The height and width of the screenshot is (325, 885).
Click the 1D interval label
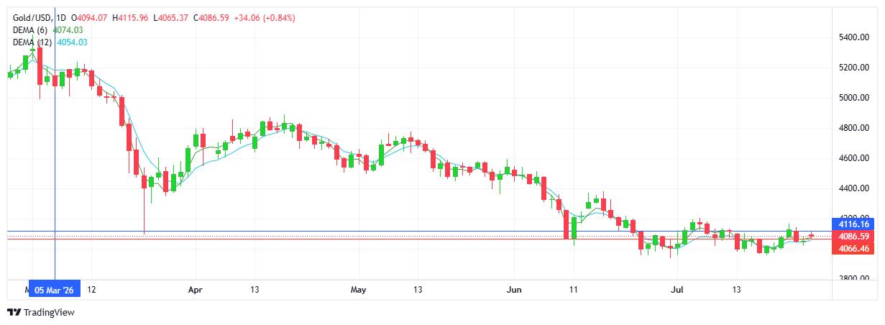pos(60,17)
